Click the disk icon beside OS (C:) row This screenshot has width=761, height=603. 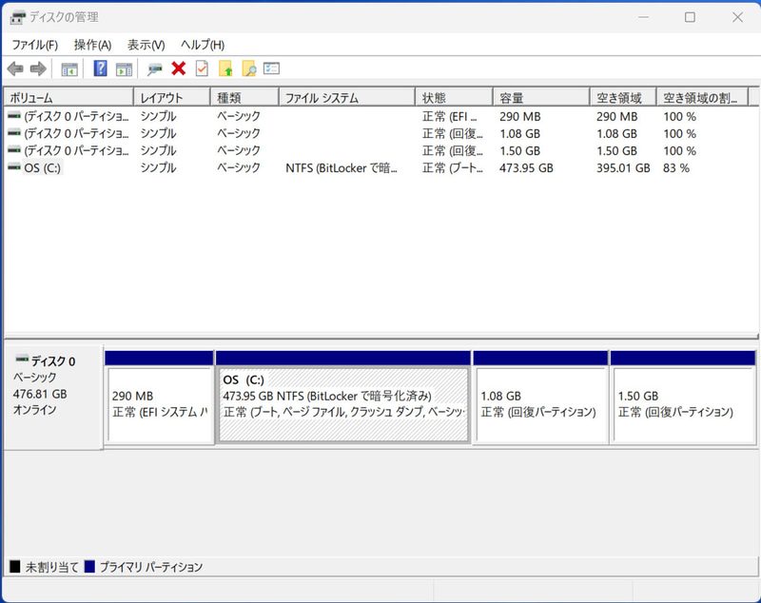(x=14, y=167)
